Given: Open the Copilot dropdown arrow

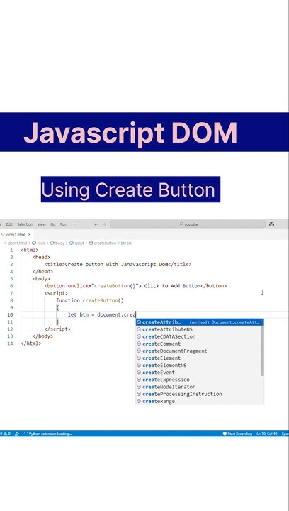Looking at the screenshot, I should (277, 224).
